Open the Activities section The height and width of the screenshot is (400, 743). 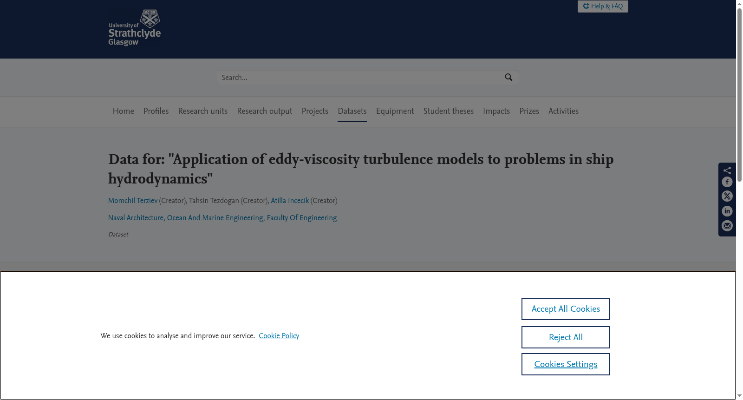point(563,111)
